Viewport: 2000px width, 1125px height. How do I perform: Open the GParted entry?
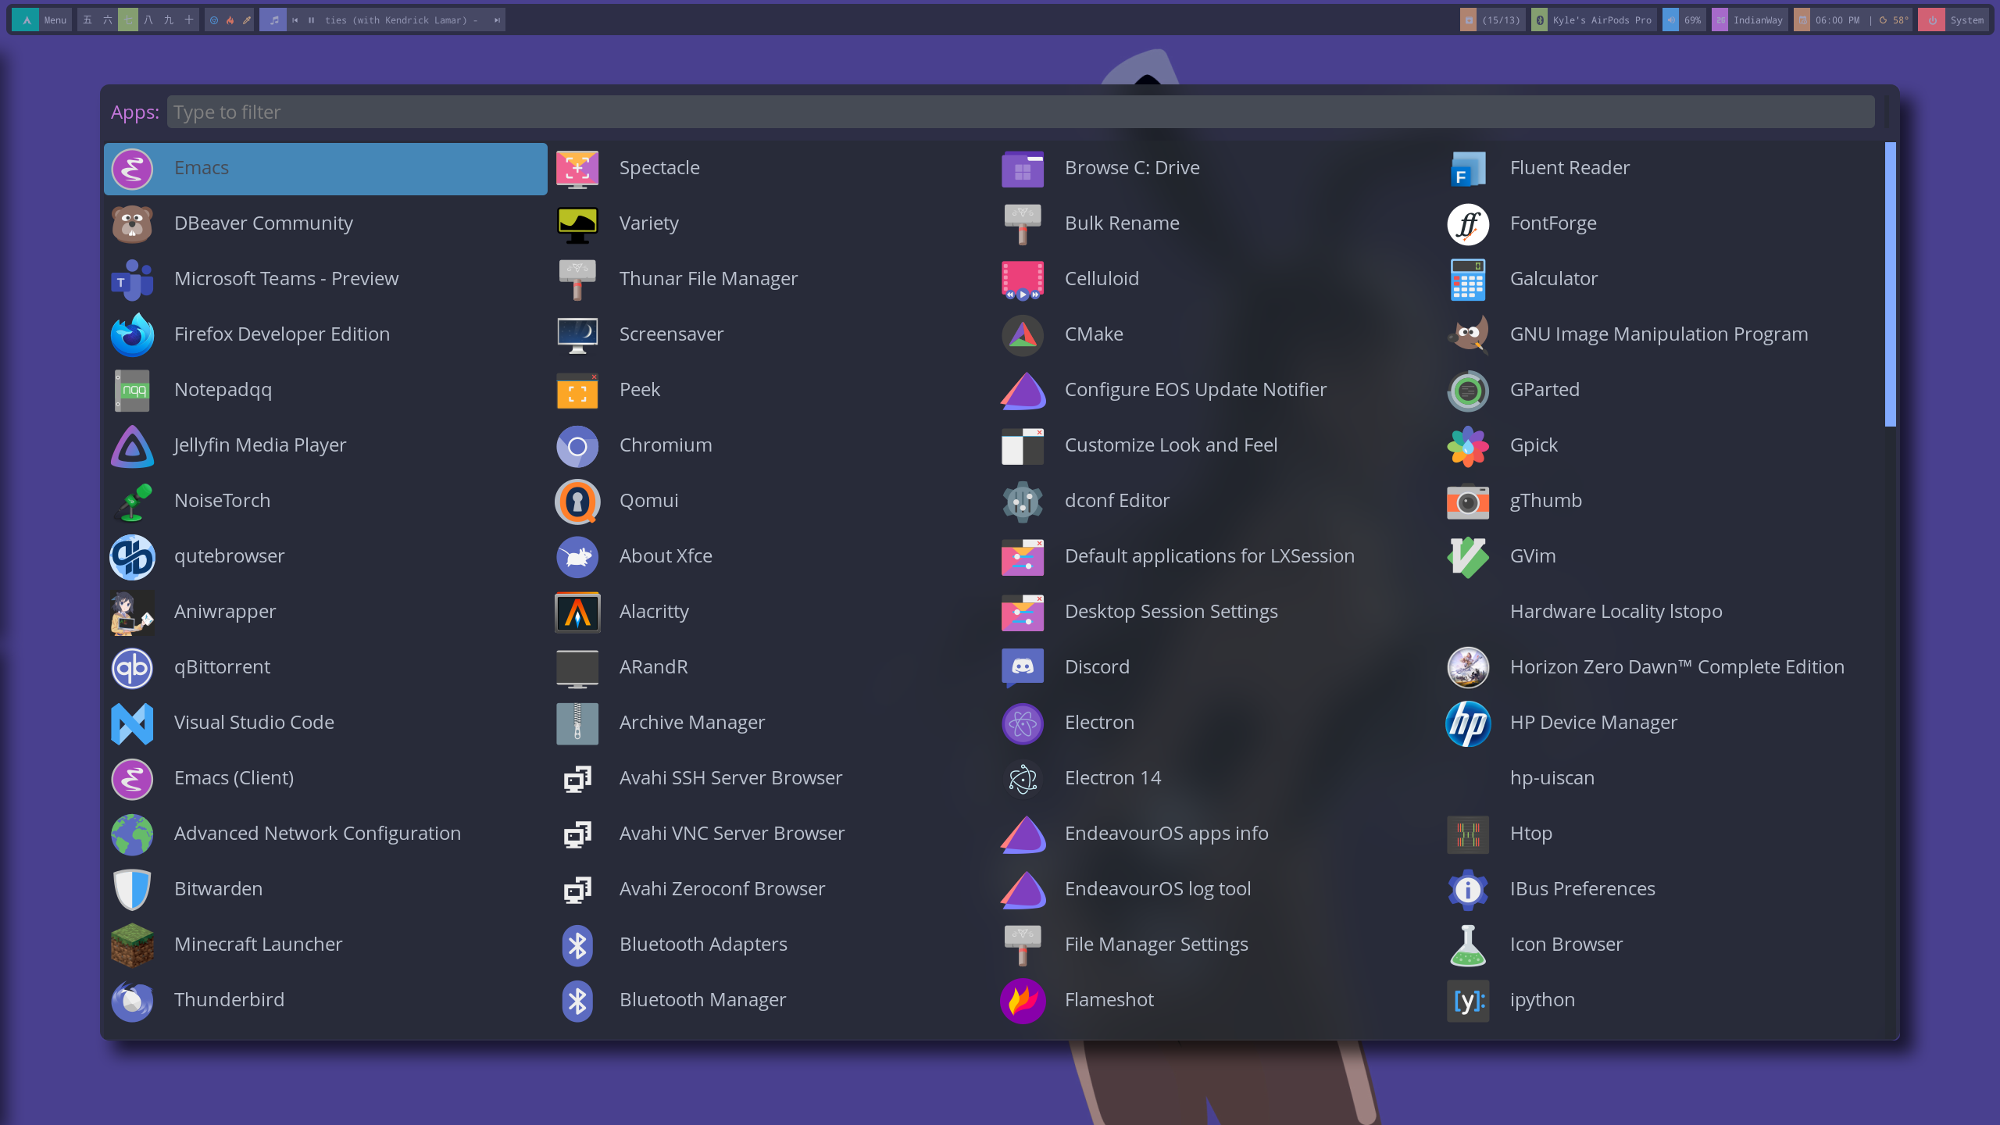1544,390
